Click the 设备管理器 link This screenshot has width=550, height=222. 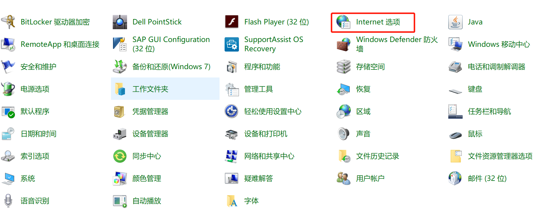tap(150, 134)
